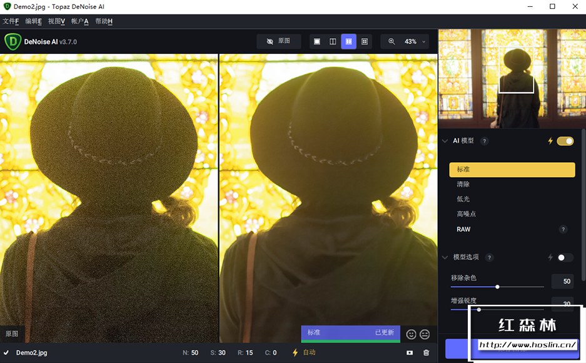Adjust the 增强锐度 slider
The image size is (586, 363).
coord(478,310)
